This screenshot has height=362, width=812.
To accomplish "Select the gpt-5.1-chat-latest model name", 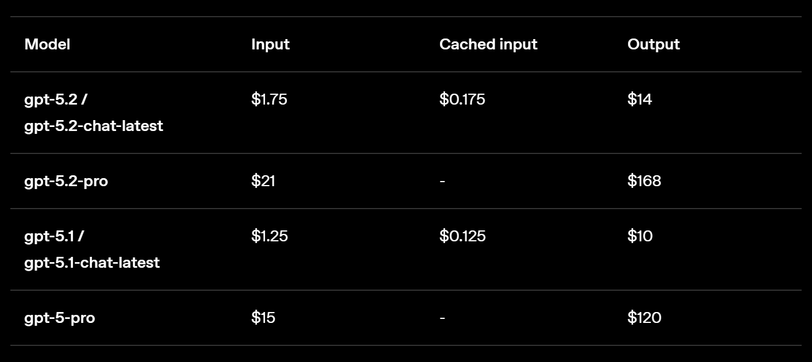I will tap(92, 263).
